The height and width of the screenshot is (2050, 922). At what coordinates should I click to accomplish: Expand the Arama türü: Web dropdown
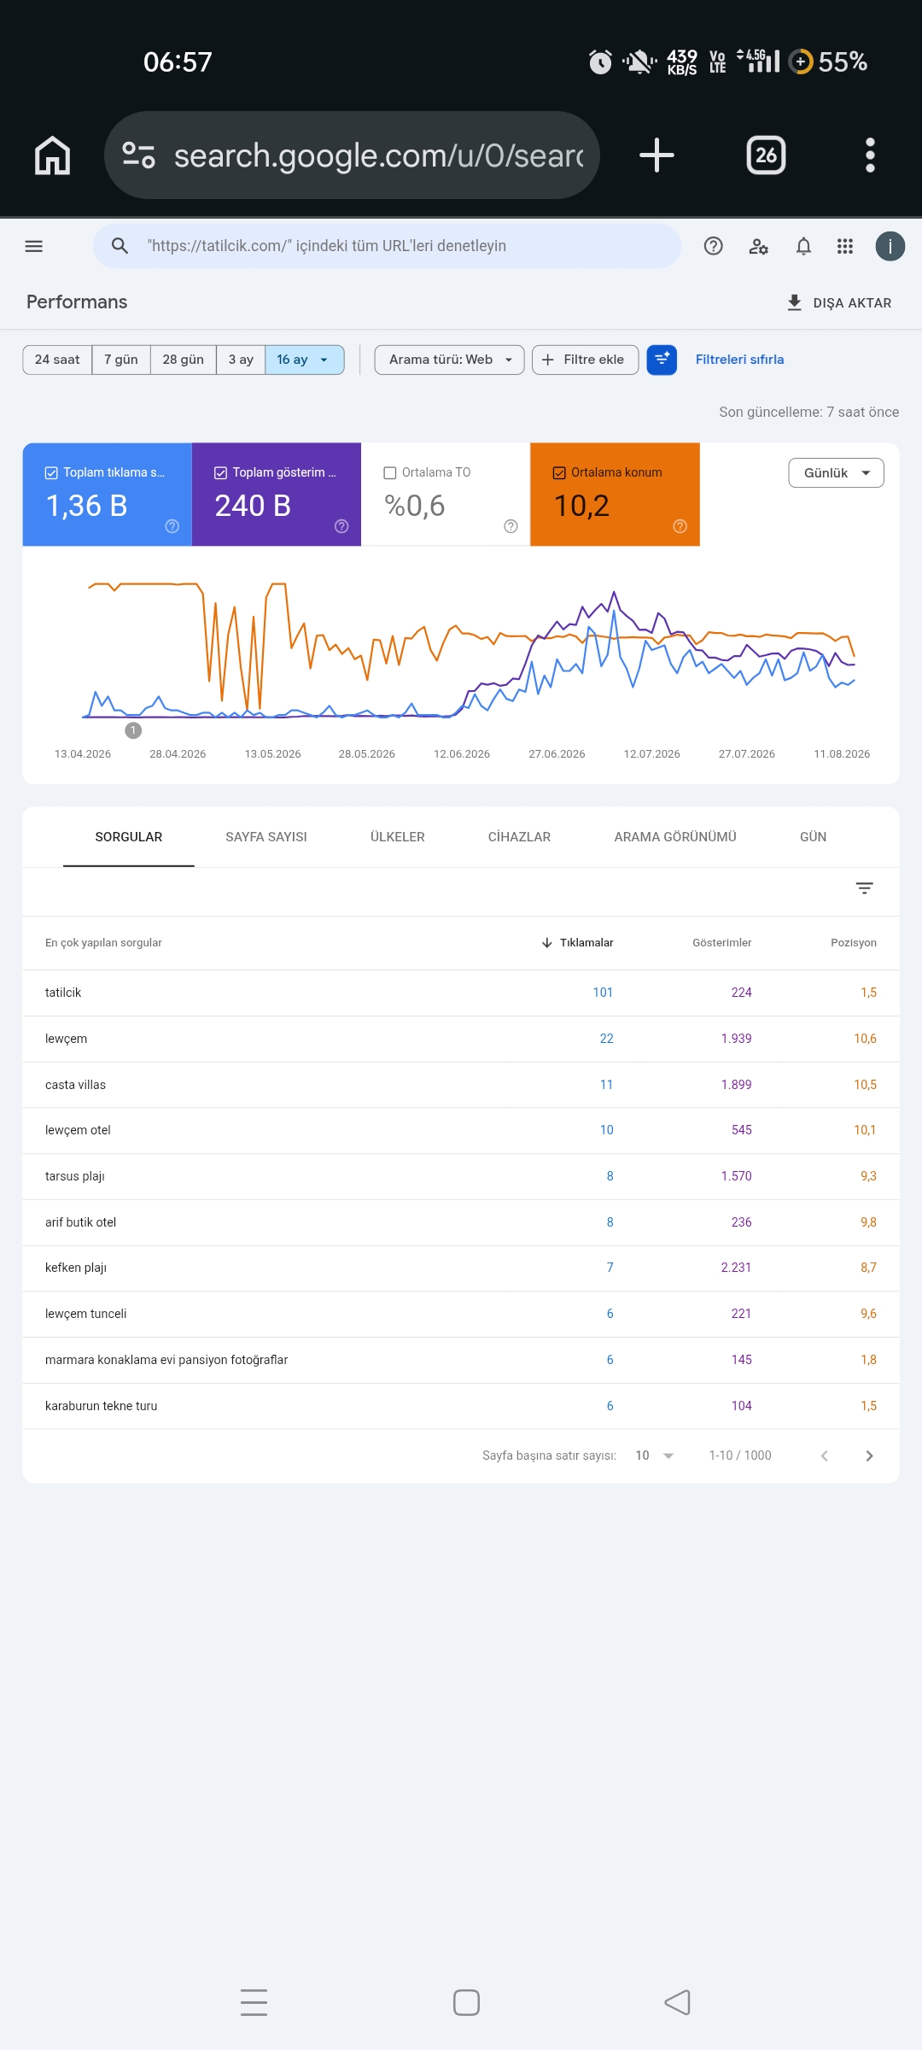click(449, 360)
